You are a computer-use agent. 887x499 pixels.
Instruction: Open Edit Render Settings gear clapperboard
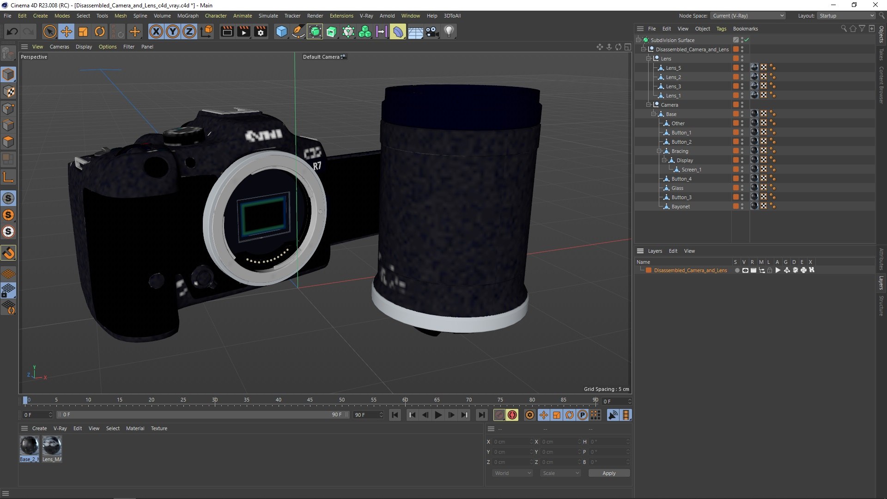[261, 31]
